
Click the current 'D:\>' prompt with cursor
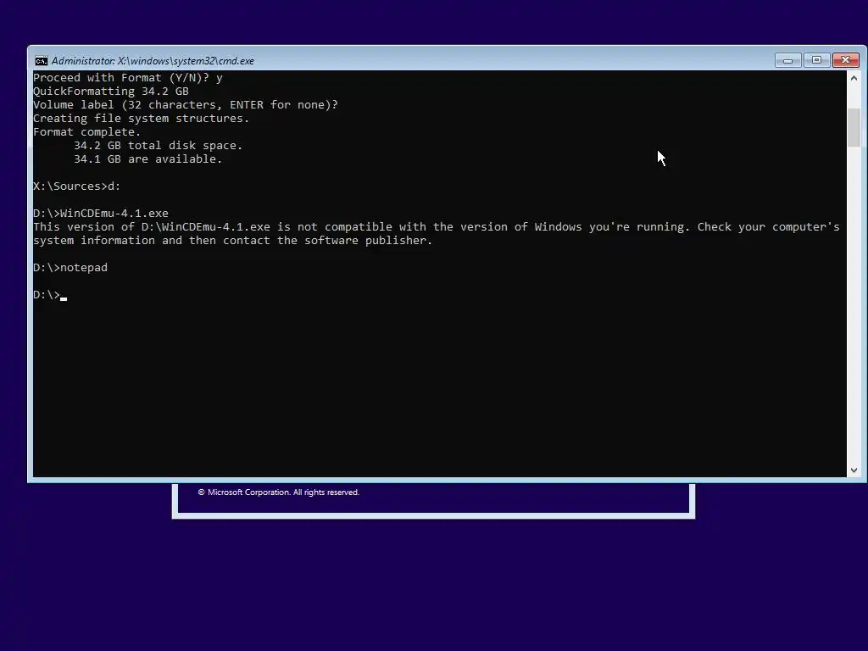tap(50, 295)
